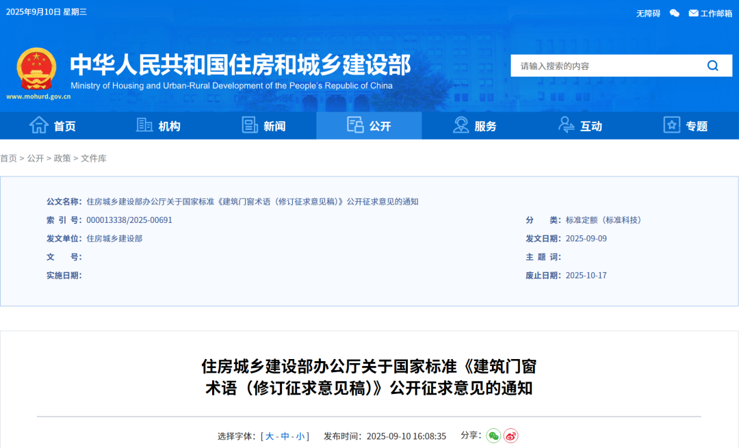Click the date 2025年9月10日 星期三
Image resolution: width=739 pixels, height=448 pixels.
(x=47, y=12)
